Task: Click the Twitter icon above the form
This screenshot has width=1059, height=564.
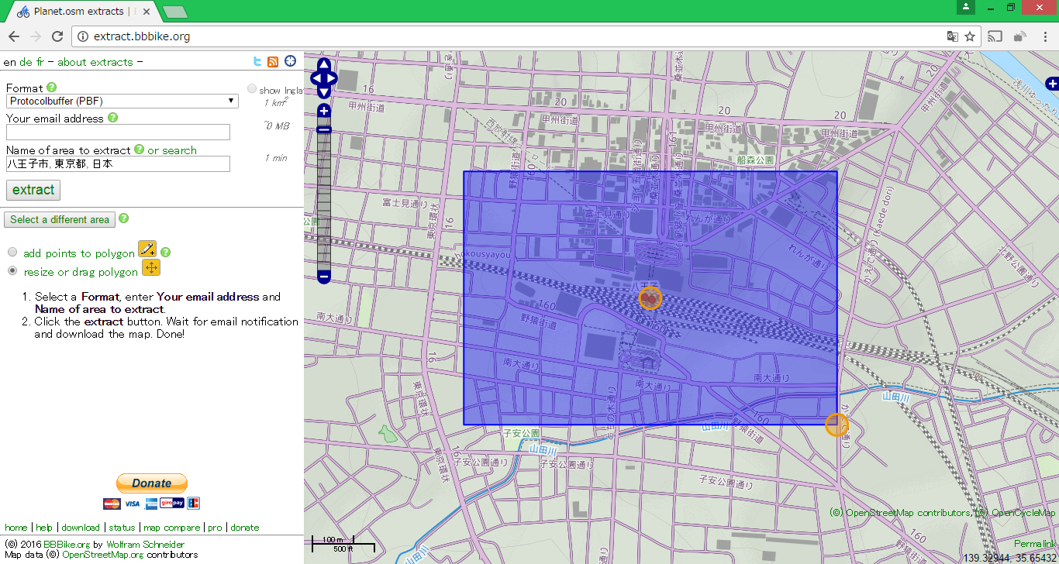Action: (257, 61)
